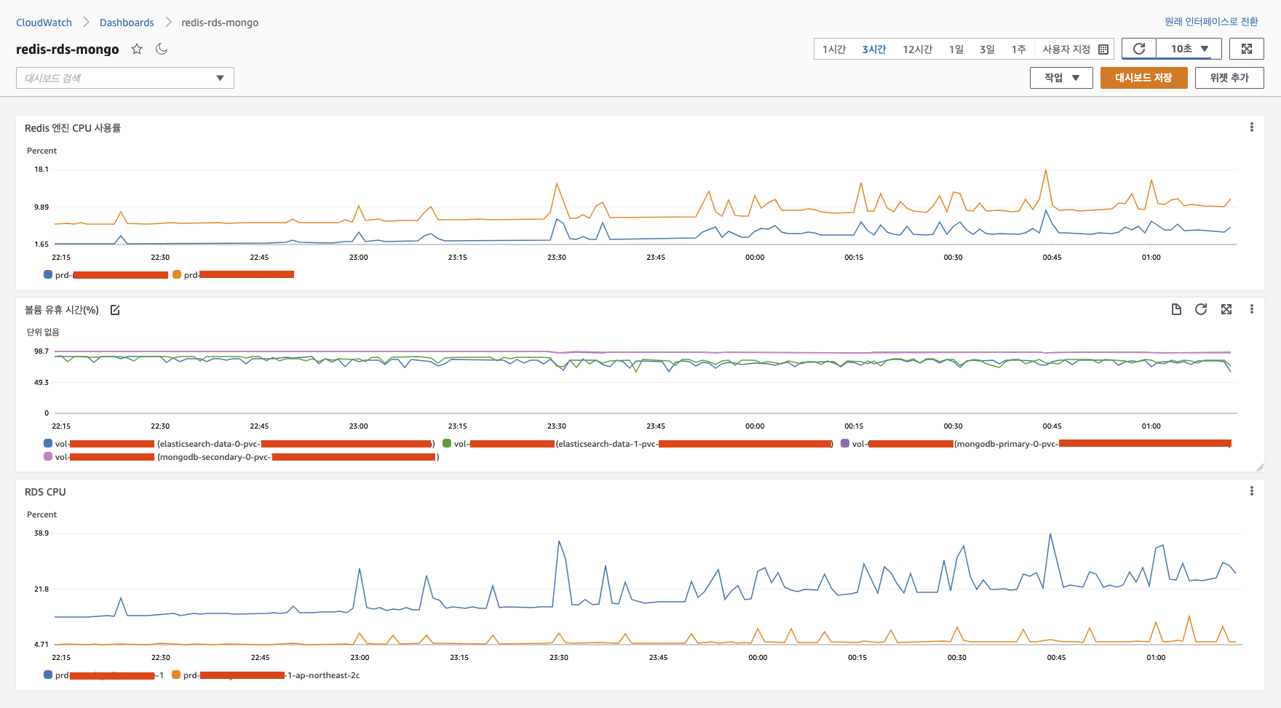The image size is (1281, 708).
Task: Toggle the blue prd RDS CPU legend swatch
Action: (x=48, y=675)
